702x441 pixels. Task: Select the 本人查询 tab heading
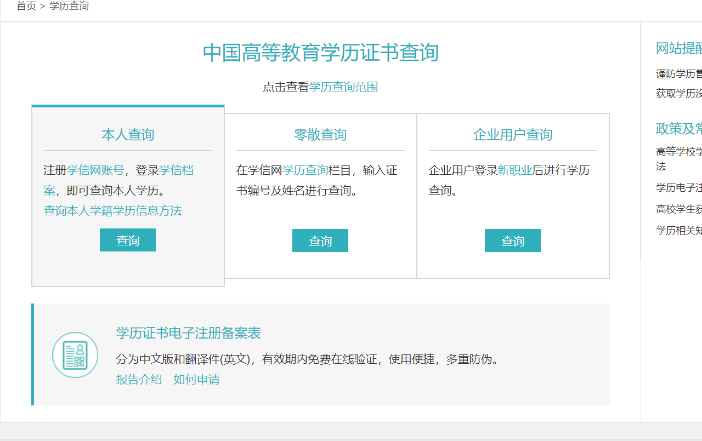pos(128,135)
